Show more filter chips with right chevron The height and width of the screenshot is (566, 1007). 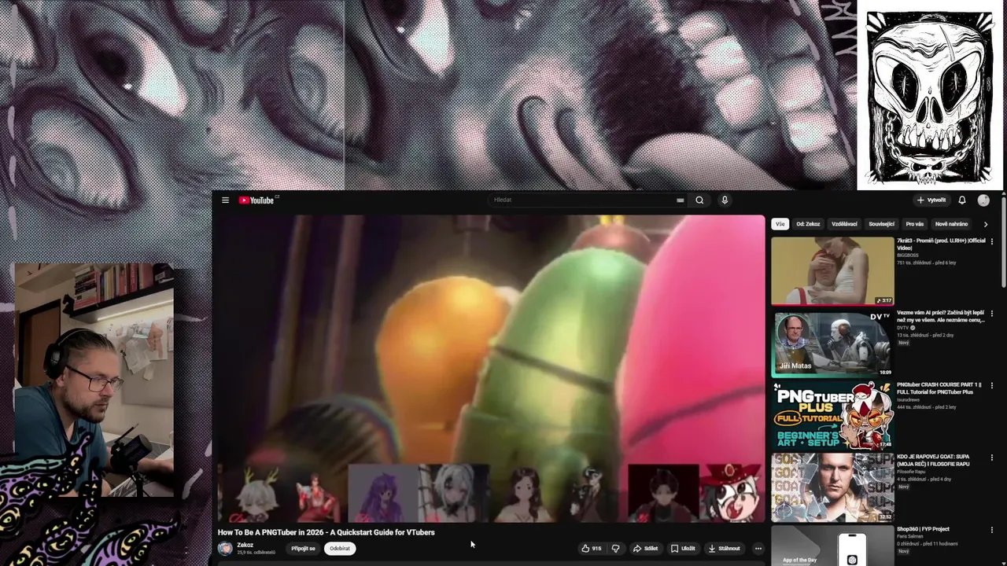[985, 224]
